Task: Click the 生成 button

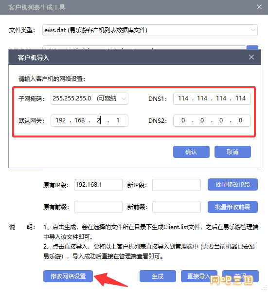Action: [x=158, y=276]
